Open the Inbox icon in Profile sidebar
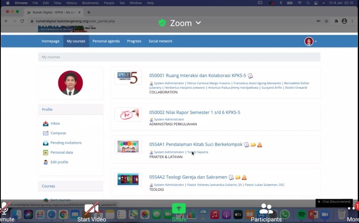Viewport: 359px width, 223px height. (x=45, y=123)
